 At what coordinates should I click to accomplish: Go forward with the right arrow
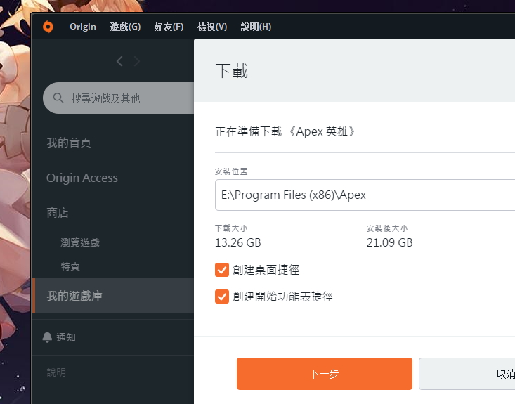137,61
